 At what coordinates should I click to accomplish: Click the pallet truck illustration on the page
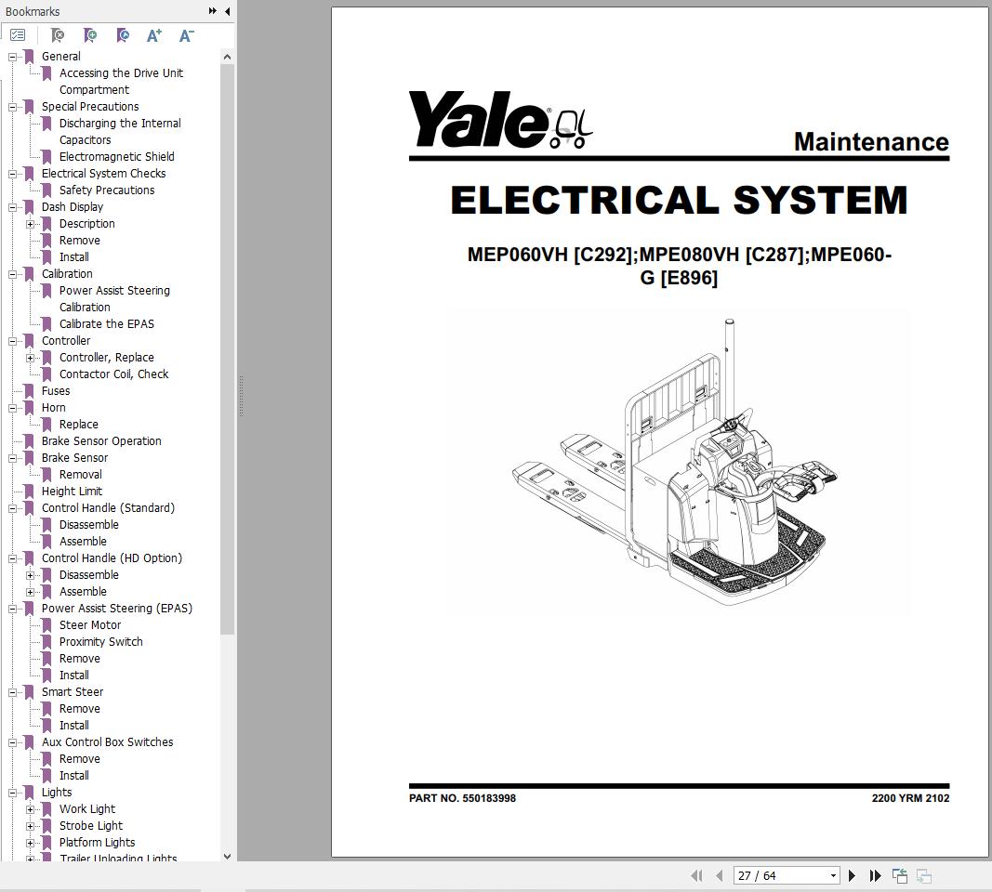point(674,463)
